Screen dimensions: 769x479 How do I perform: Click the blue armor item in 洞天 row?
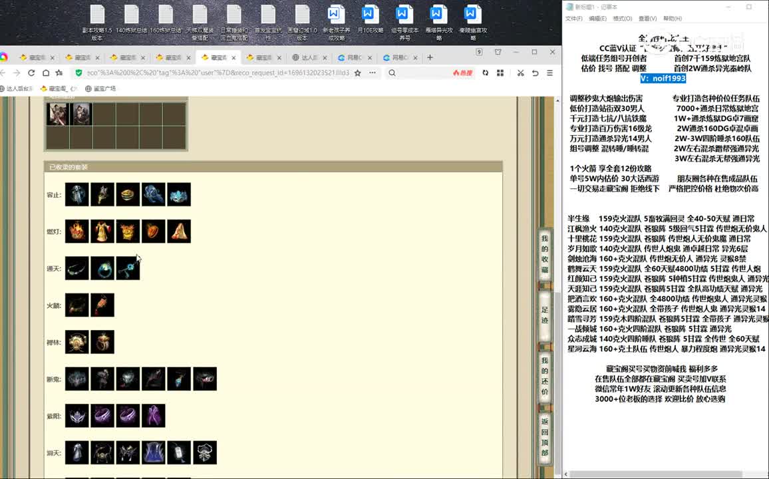pos(154,452)
